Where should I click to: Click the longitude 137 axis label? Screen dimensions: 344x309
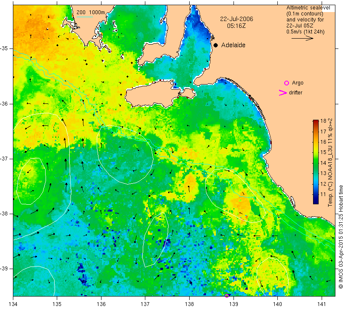click(145, 304)
